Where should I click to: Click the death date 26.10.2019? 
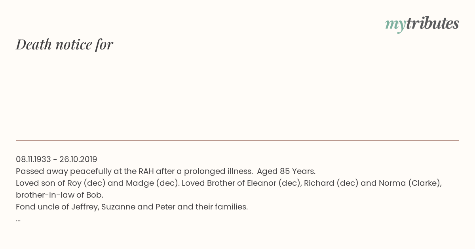click(x=78, y=159)
